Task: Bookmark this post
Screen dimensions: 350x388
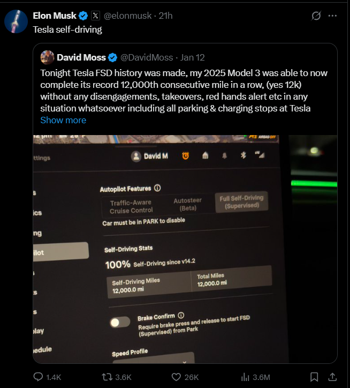Action: 315,377
